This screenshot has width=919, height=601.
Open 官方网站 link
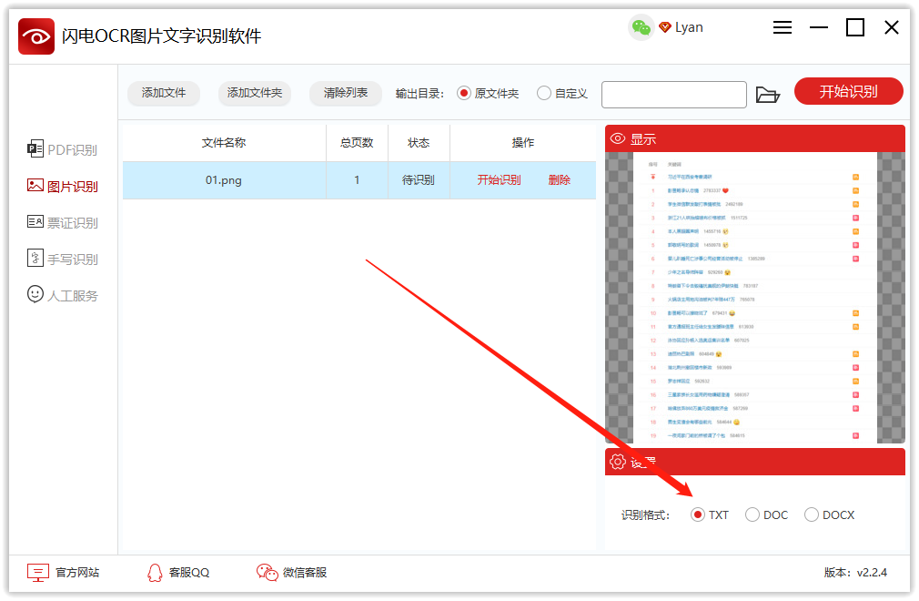click(77, 573)
